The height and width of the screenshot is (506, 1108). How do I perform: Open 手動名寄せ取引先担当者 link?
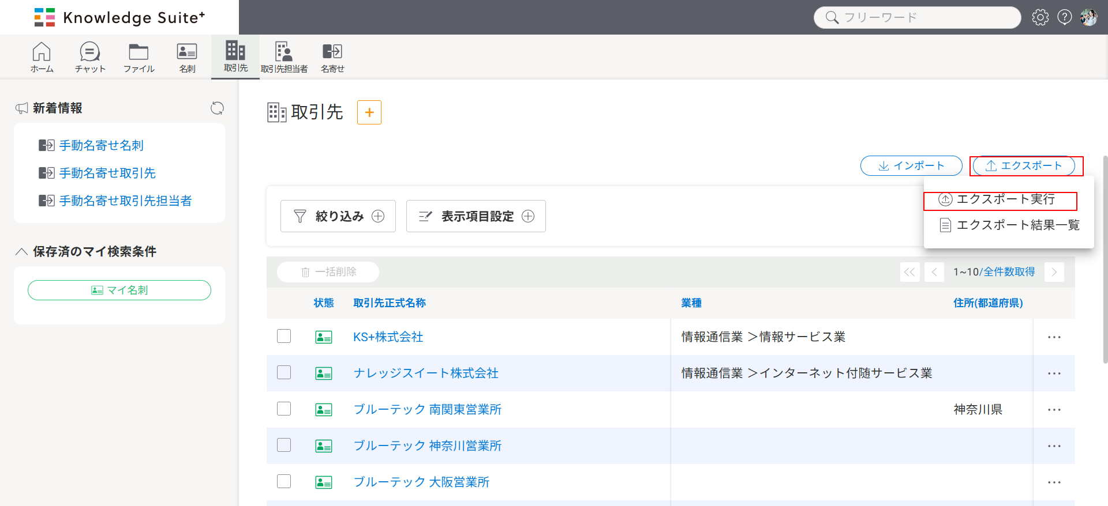[x=125, y=201]
